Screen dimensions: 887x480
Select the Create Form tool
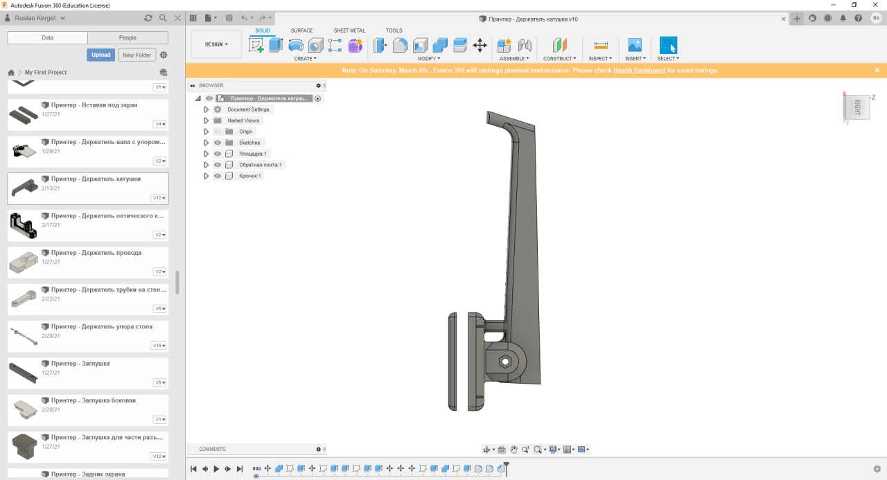pyautogui.click(x=355, y=46)
